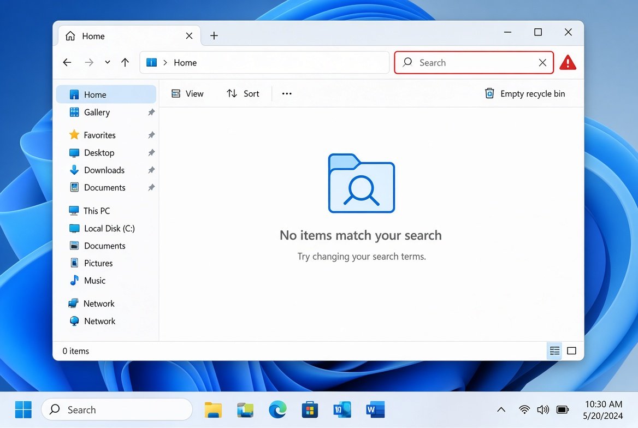This screenshot has height=428, width=638.
Task: Open the Windows Start menu
Action: 23,409
